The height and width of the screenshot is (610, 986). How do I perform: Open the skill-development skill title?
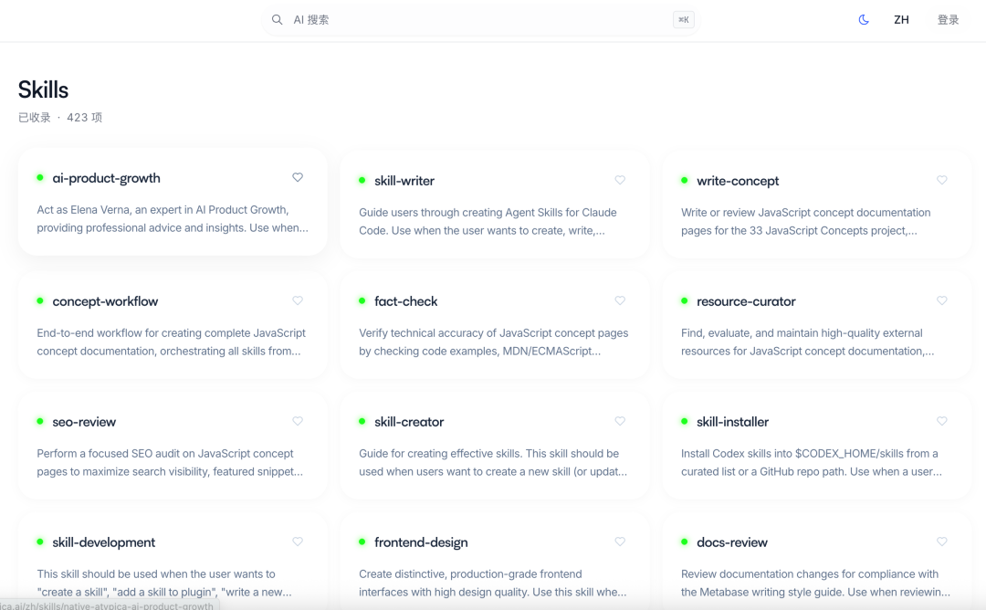point(104,542)
